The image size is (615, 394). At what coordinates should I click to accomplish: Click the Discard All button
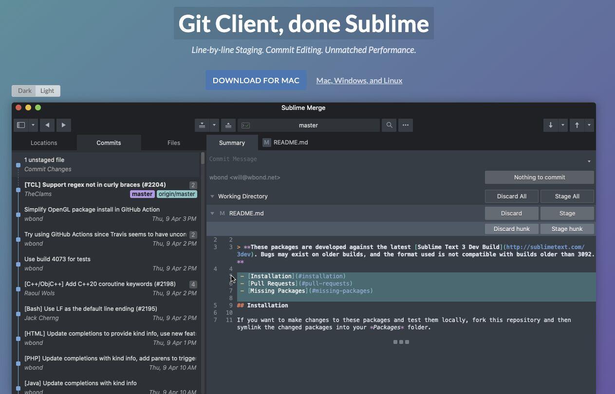click(x=512, y=197)
